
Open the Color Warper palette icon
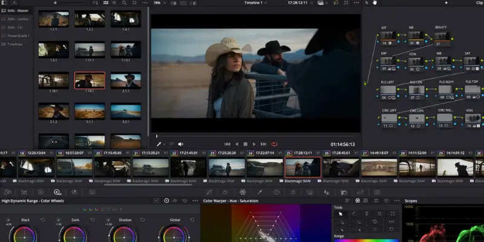tap(243, 192)
